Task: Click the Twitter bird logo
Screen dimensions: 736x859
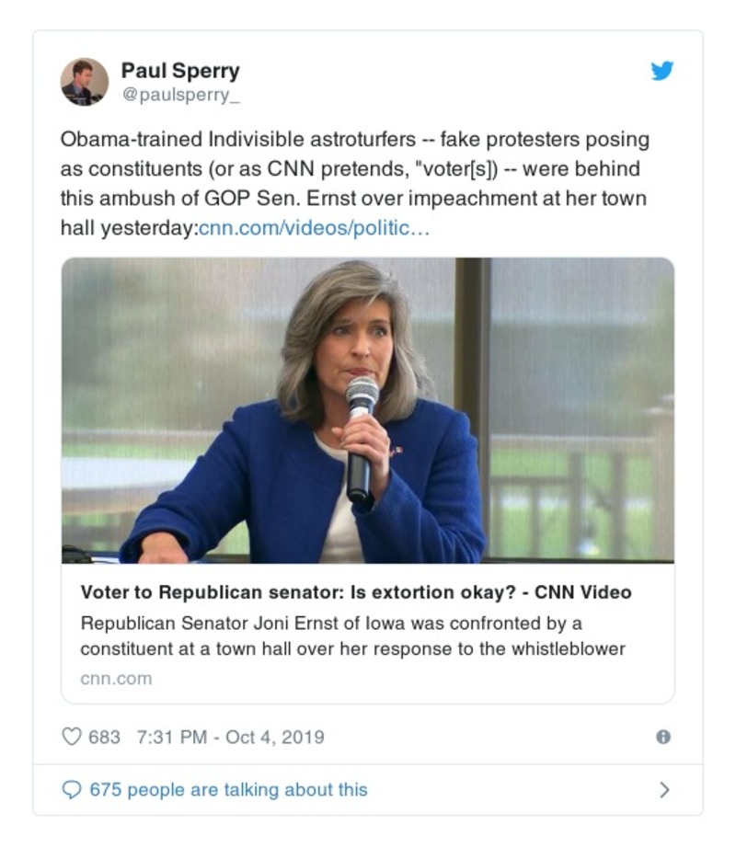Action: point(662,72)
